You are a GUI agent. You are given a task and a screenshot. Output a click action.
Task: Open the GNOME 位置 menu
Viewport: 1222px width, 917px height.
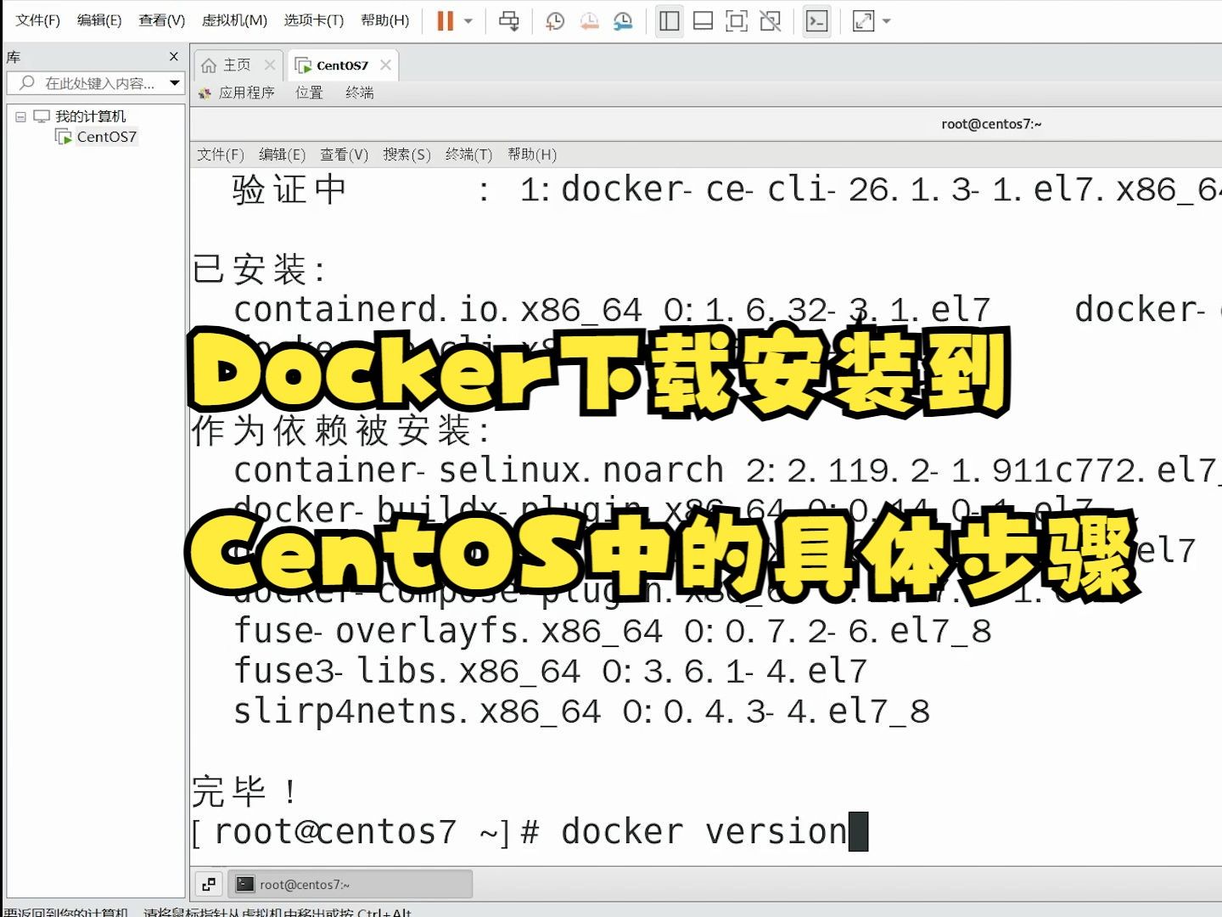[309, 93]
